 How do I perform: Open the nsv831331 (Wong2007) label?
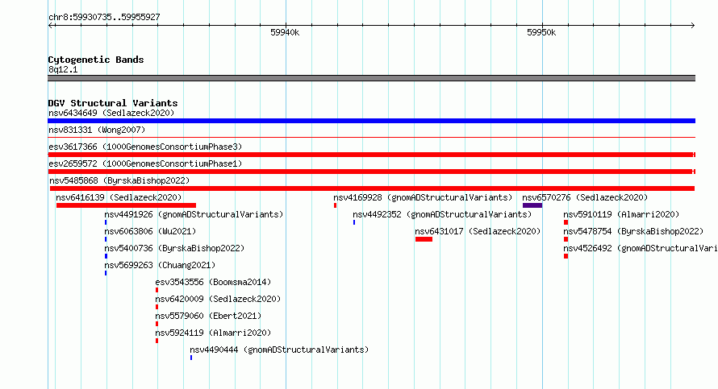pos(97,130)
